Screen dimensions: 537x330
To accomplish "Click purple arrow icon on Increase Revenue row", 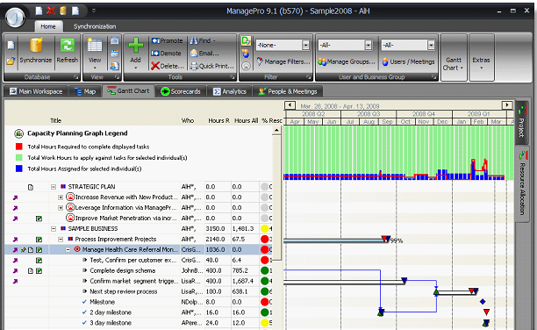I will 15,197.
